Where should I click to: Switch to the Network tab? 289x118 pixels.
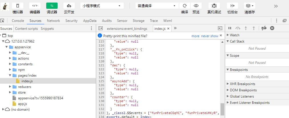pos(53,21)
